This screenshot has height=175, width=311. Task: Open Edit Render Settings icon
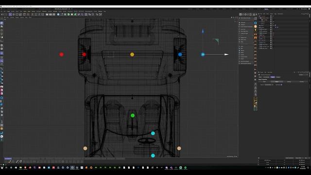(x=54, y=15)
